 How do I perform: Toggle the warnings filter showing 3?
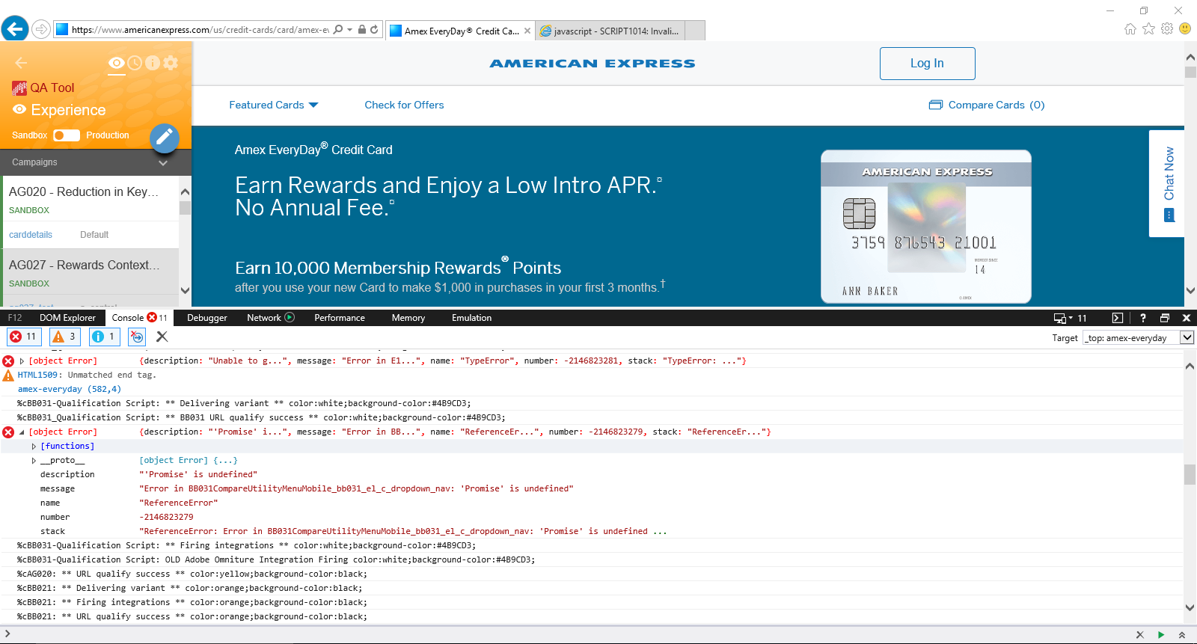[65, 337]
